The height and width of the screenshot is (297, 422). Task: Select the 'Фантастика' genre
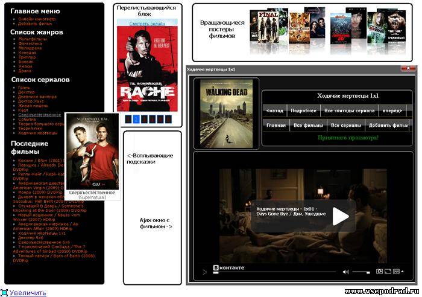pos(30,43)
